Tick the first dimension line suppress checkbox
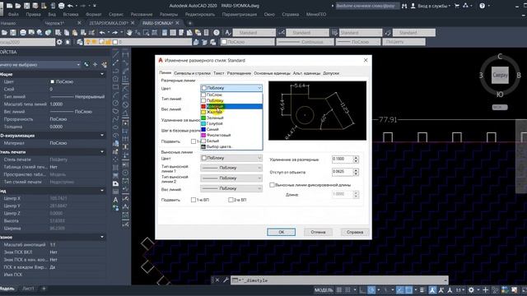Viewport: 527px width, 296px height. [194, 141]
